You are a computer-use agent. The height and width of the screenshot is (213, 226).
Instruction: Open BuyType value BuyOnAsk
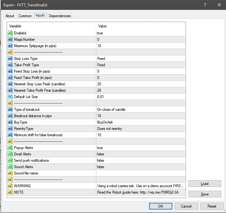pyautogui.click(x=141, y=122)
